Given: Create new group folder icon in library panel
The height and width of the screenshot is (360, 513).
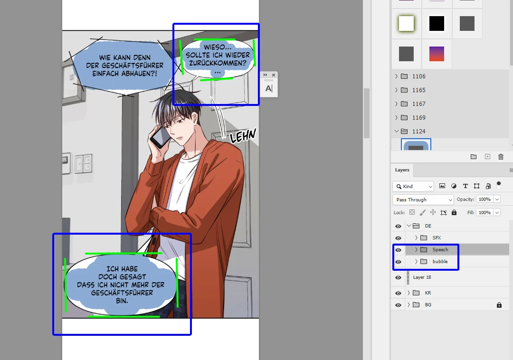Looking at the screenshot, I should coord(474,157).
